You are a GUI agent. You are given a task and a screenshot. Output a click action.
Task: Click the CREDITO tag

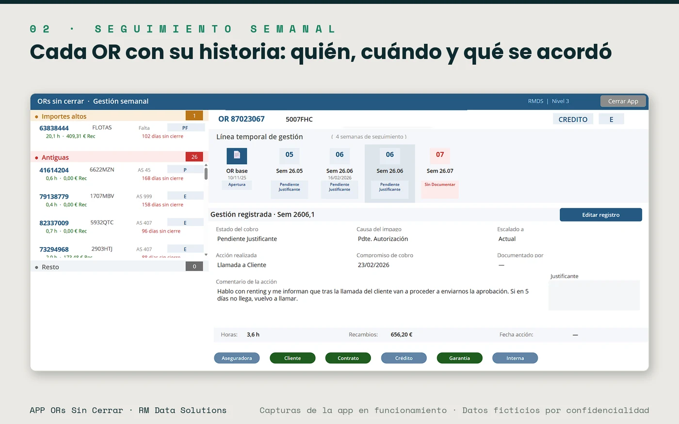(573, 119)
